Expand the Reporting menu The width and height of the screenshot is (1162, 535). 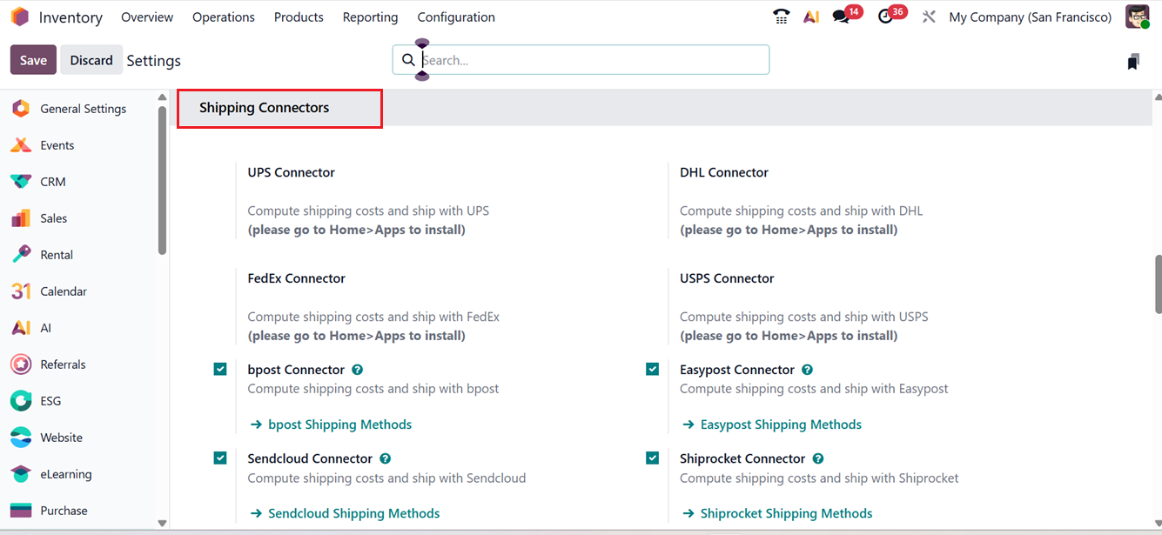coord(370,17)
